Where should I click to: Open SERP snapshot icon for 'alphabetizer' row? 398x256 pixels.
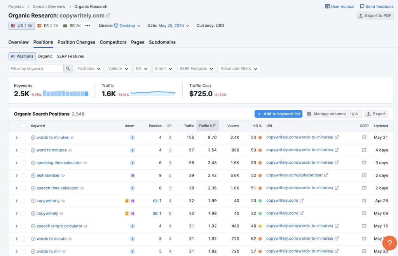(364, 175)
